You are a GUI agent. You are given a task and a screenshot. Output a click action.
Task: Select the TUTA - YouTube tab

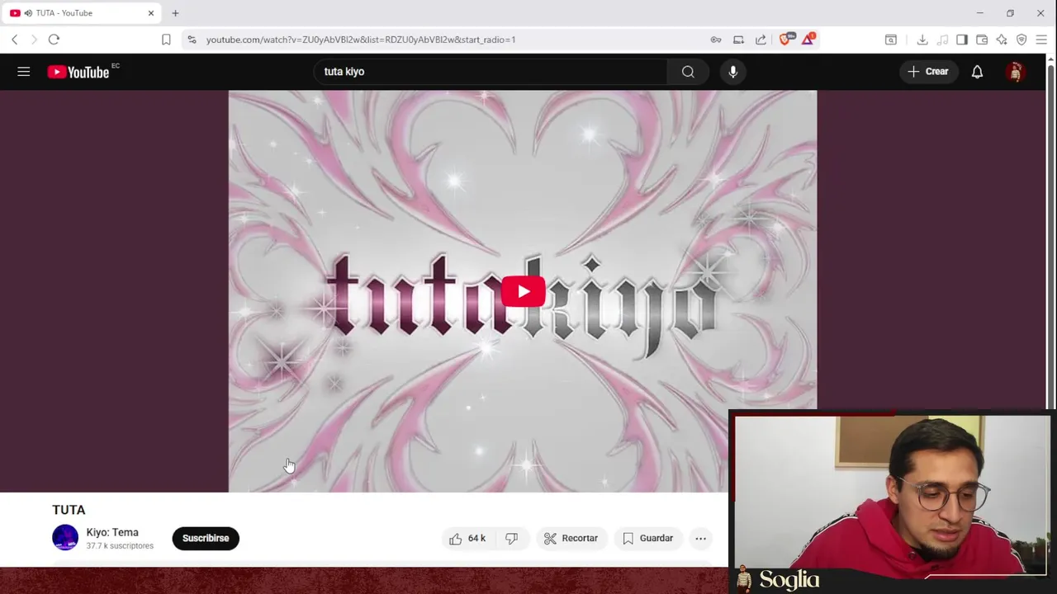click(81, 13)
